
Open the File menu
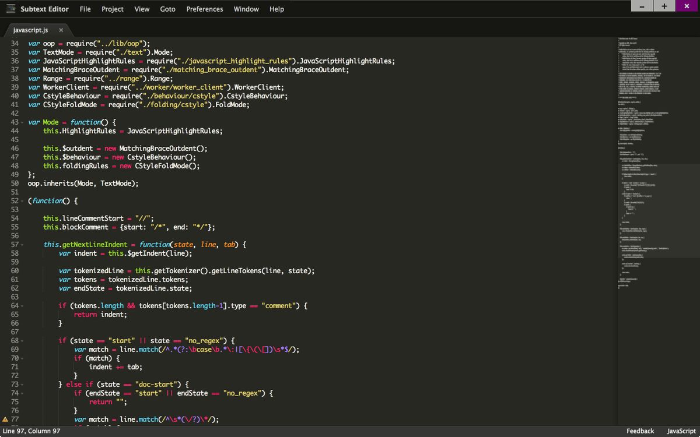[85, 9]
